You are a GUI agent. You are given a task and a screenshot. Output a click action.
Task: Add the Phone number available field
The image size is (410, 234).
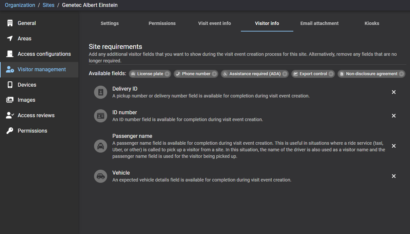(x=214, y=74)
